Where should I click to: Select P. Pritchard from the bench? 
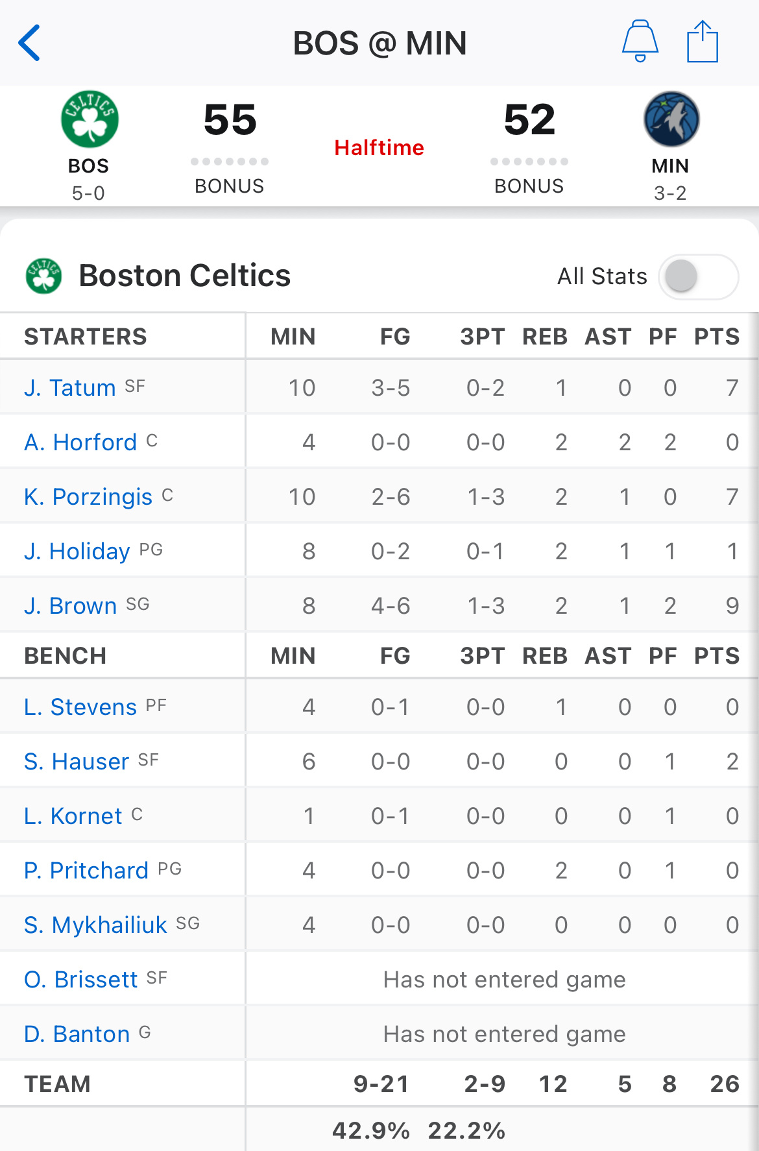pos(86,870)
